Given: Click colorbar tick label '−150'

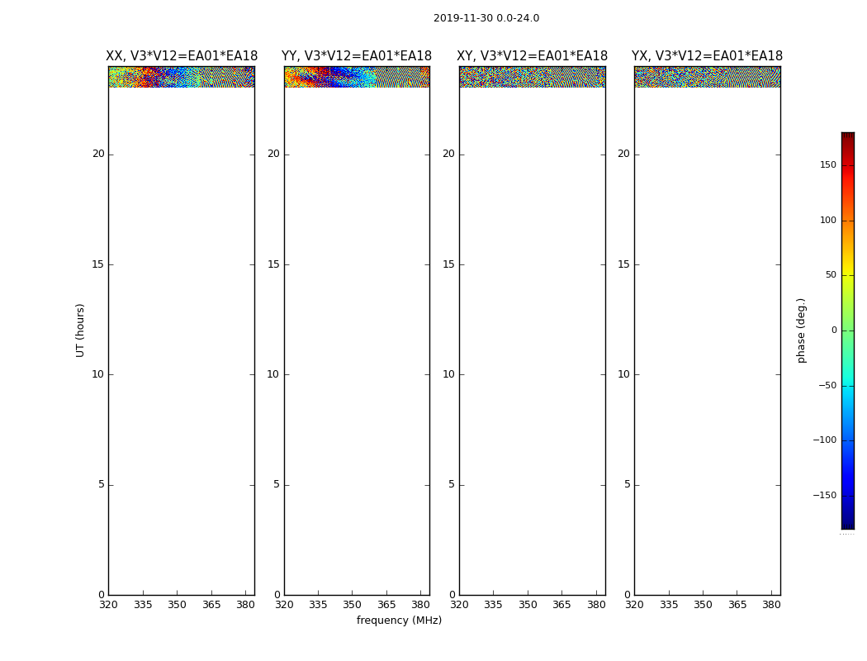Looking at the screenshot, I should click(x=825, y=495).
